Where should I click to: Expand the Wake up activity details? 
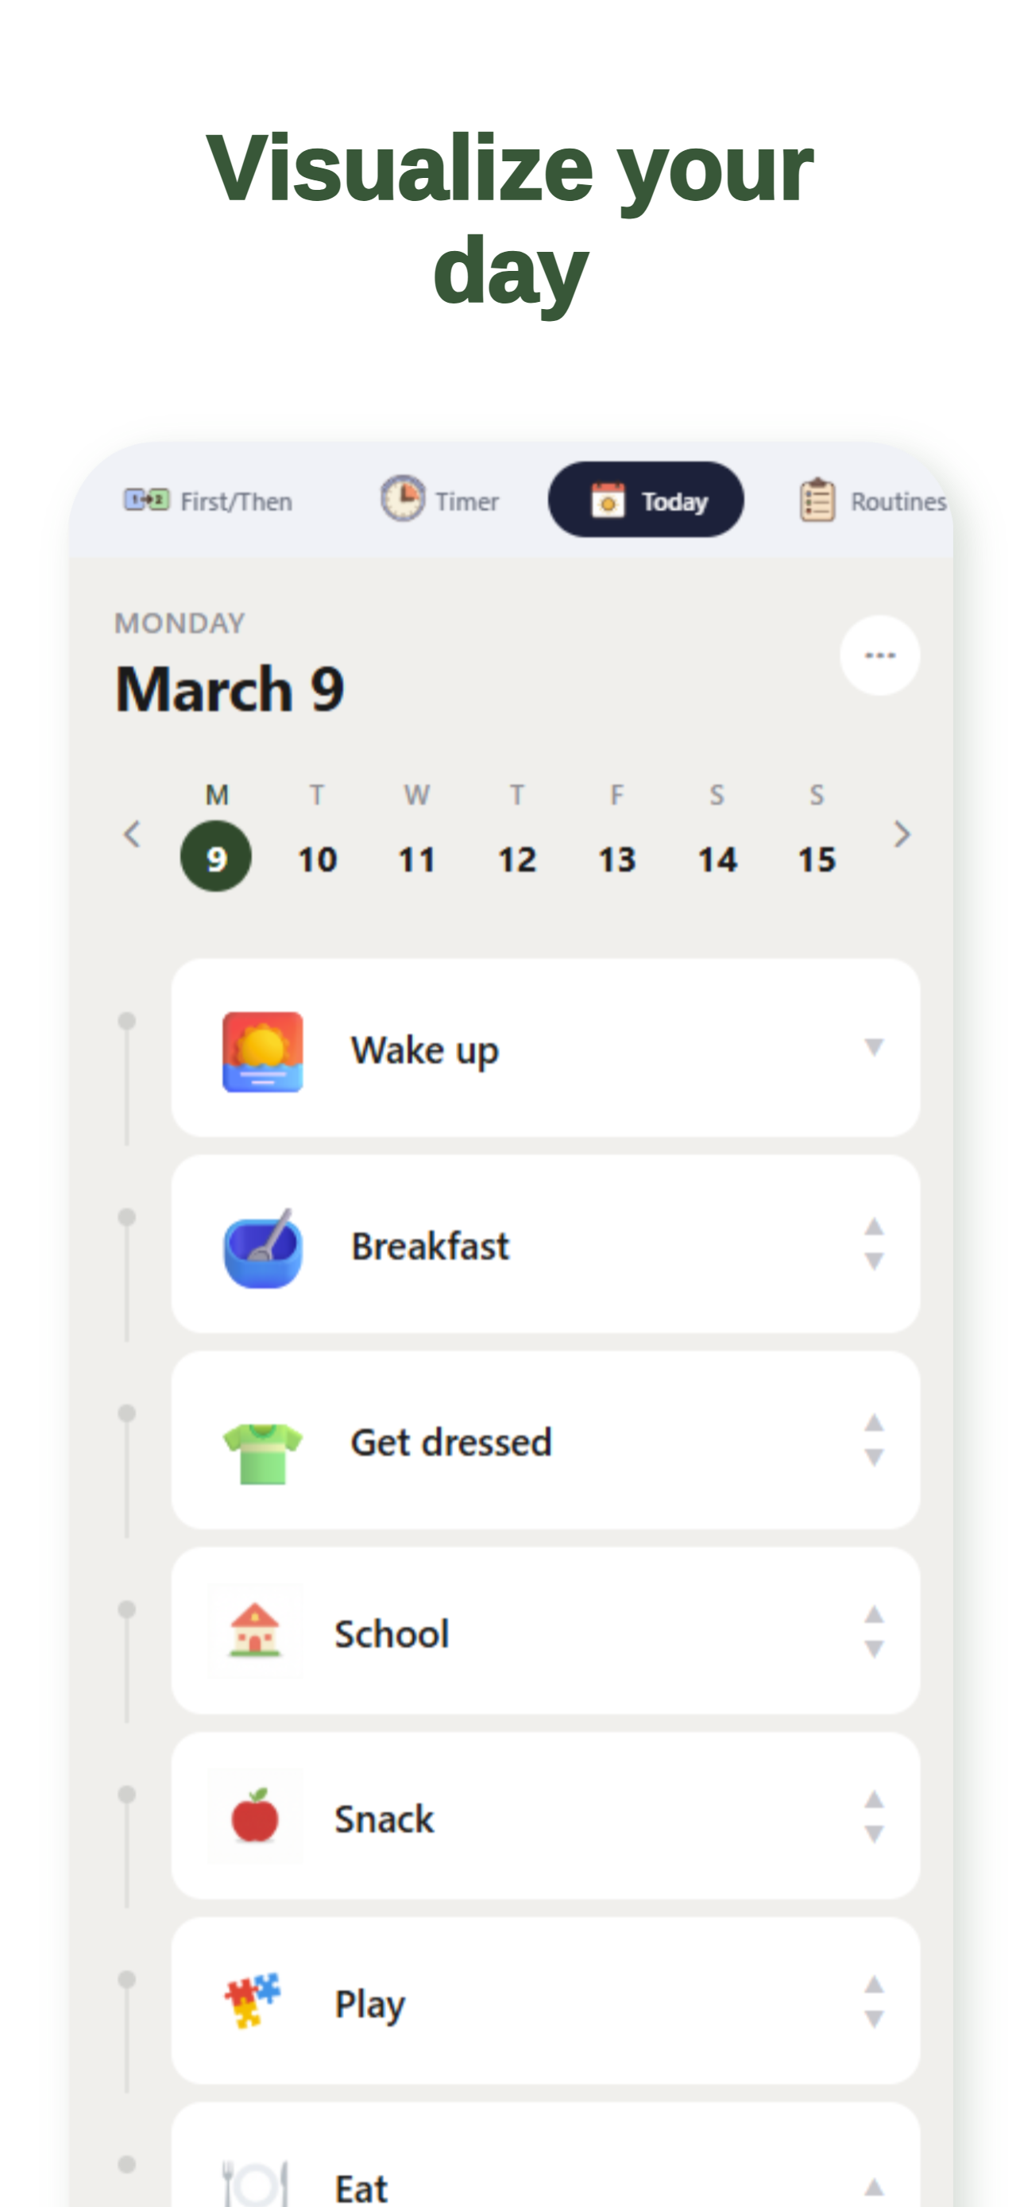tap(874, 1049)
